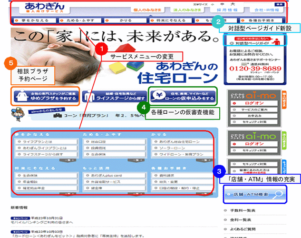Click ゆめプラザを予約する banner
Viewport: 301px width, 238px height.
pyautogui.click(x=46, y=96)
